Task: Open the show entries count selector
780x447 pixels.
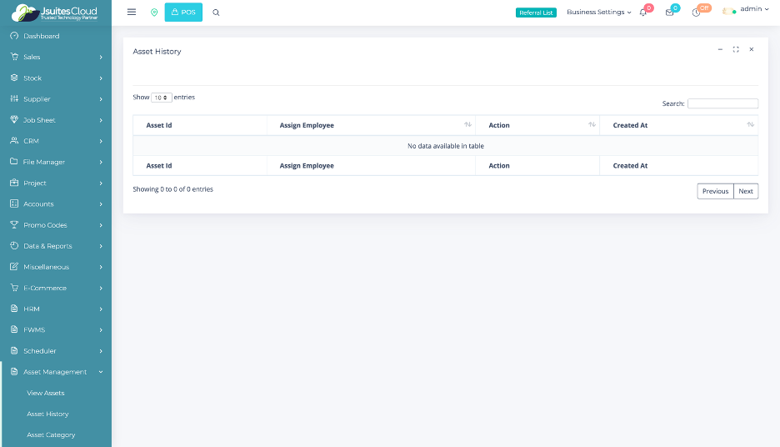Action: tap(162, 98)
